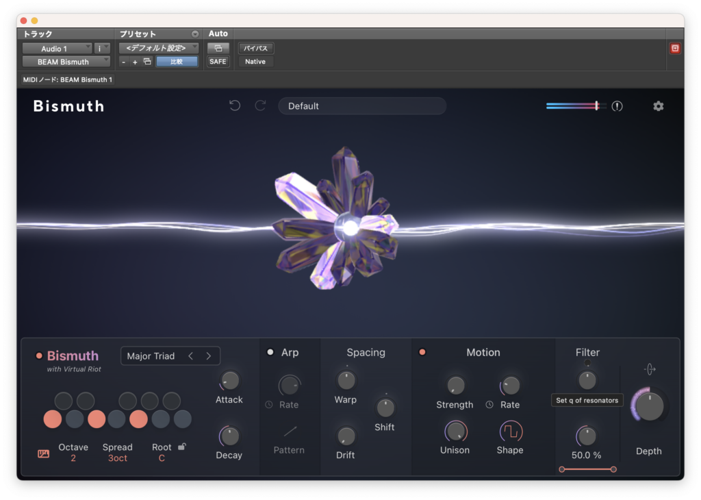Enable the Arp section toggle
701x500 pixels.
tap(270, 353)
